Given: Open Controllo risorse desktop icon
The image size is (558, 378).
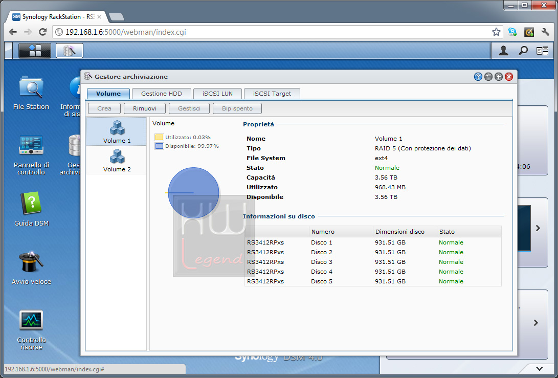Looking at the screenshot, I should tap(31, 330).
